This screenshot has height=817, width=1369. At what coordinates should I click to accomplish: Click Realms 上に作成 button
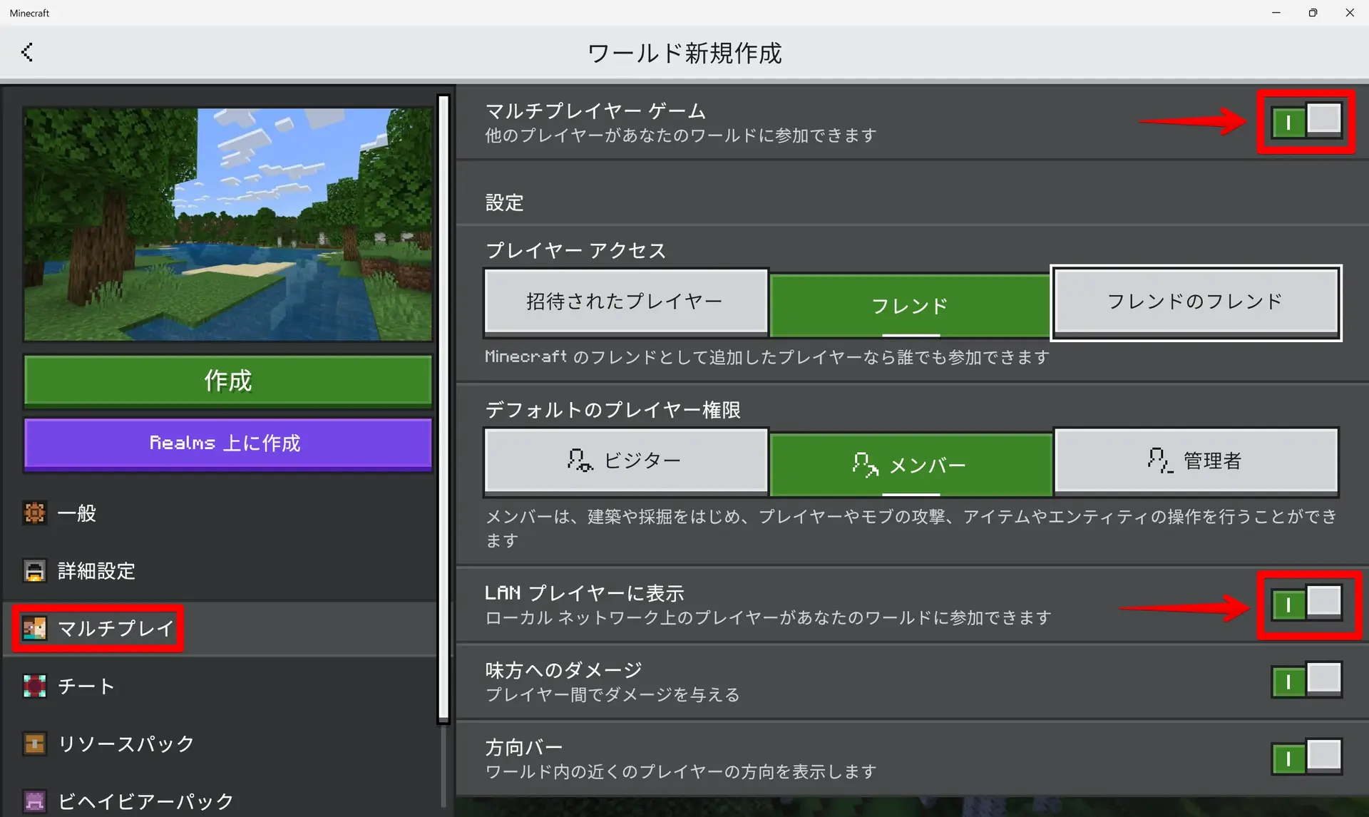pyautogui.click(x=227, y=443)
